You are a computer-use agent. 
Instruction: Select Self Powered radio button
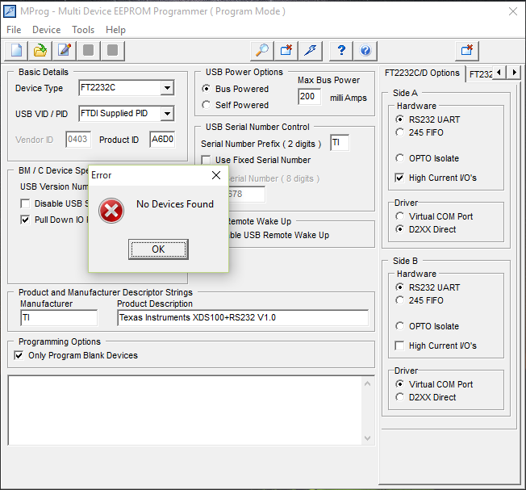click(207, 105)
